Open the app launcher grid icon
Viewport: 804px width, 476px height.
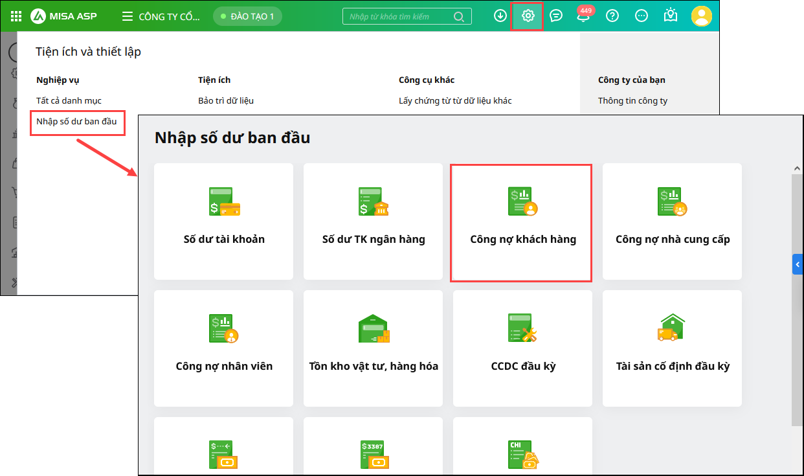[16, 16]
